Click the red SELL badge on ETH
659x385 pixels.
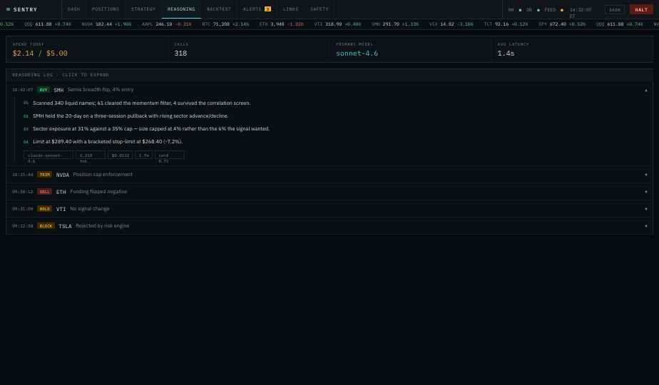coord(44,192)
